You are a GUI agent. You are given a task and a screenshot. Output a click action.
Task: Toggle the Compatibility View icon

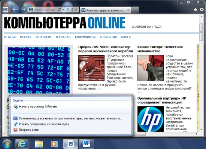68,10
